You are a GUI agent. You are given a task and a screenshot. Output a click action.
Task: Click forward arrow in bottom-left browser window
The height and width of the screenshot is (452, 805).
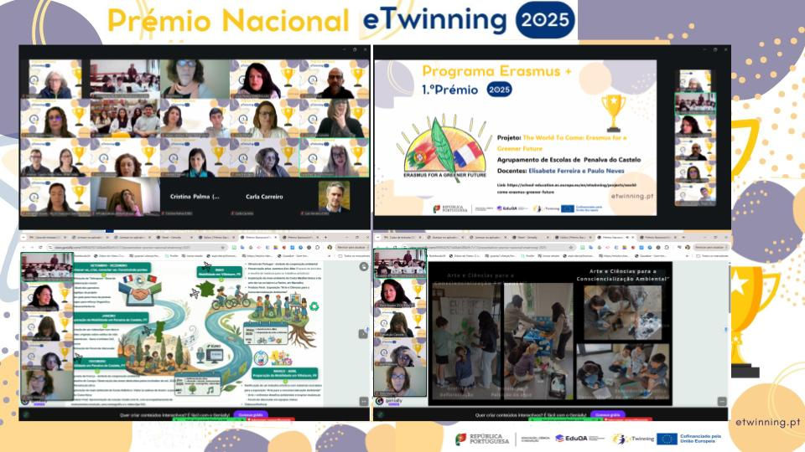pos(32,247)
